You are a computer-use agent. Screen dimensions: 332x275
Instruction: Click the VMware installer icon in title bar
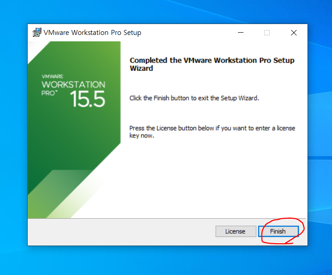37,32
